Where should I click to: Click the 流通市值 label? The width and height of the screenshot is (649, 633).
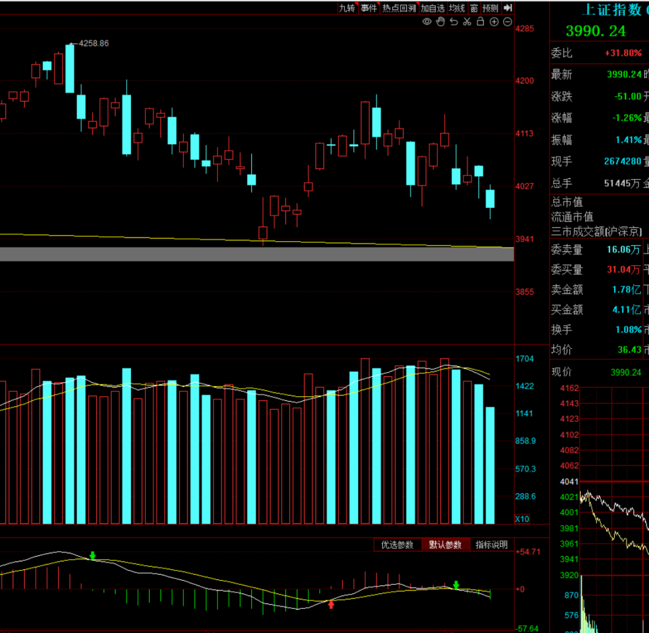tap(572, 217)
